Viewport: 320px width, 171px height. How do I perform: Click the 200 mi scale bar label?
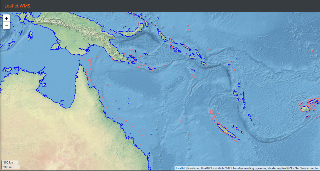click(x=11, y=167)
